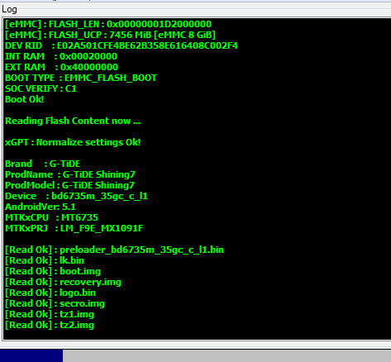The width and height of the screenshot is (391, 362).
Task: Click the Log panel header label
Action: tap(9, 10)
